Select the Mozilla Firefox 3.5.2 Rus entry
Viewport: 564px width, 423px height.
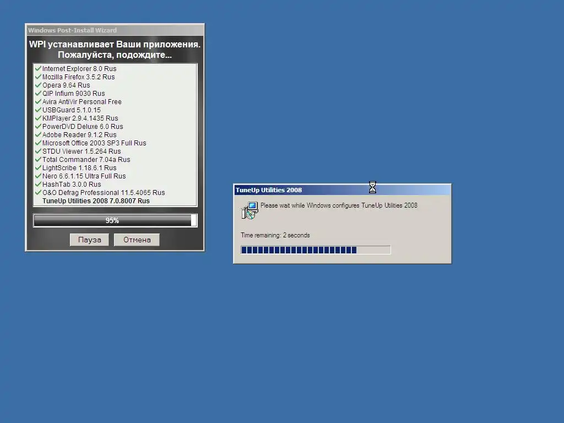click(78, 77)
